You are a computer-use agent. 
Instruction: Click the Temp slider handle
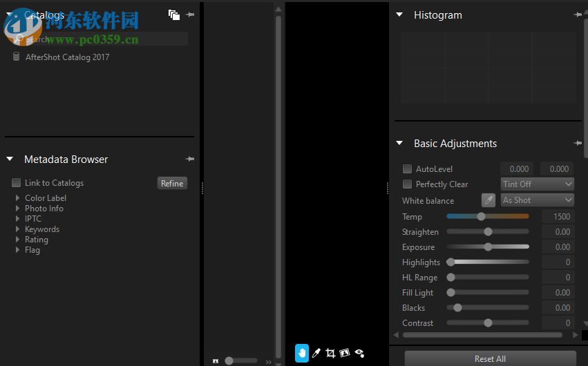point(481,217)
